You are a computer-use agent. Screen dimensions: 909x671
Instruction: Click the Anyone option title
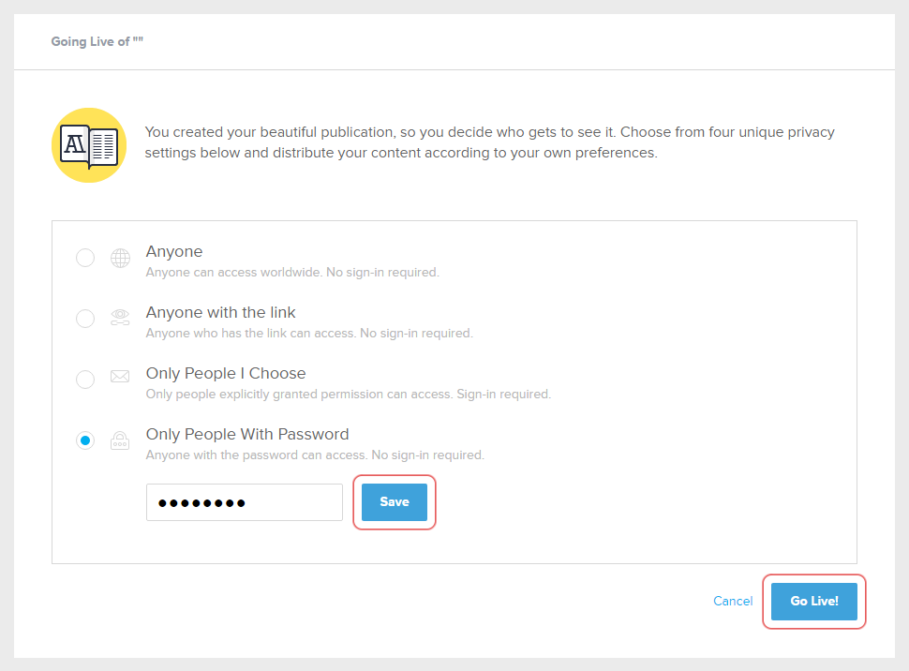(174, 251)
